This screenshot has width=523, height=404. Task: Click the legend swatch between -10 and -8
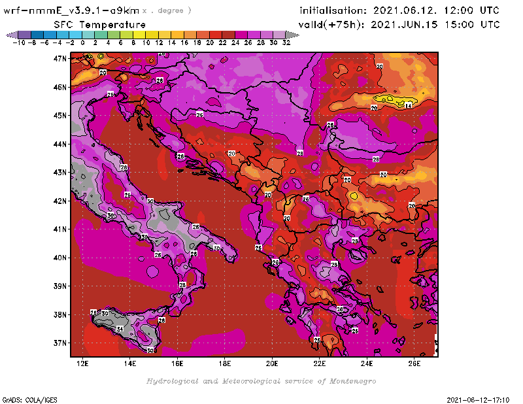(x=24, y=35)
